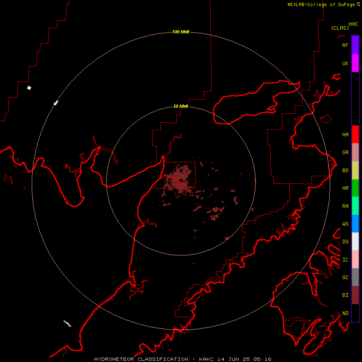Click the HYDROMETEOR CLASSIFICATION title text

pyautogui.click(x=141, y=359)
